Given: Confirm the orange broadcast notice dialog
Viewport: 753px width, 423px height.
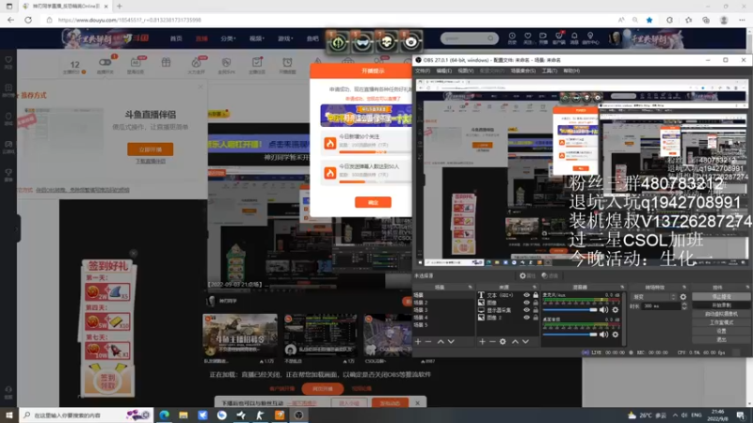Looking at the screenshot, I should click(373, 202).
